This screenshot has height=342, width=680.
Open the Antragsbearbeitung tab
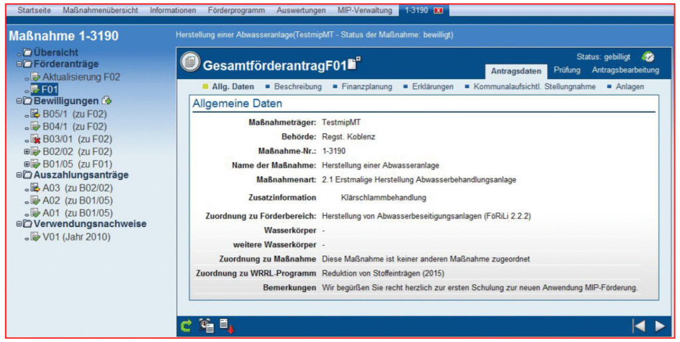625,70
